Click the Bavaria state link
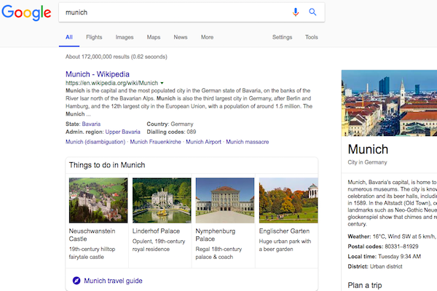The width and height of the screenshot is (437, 291). coord(91,124)
